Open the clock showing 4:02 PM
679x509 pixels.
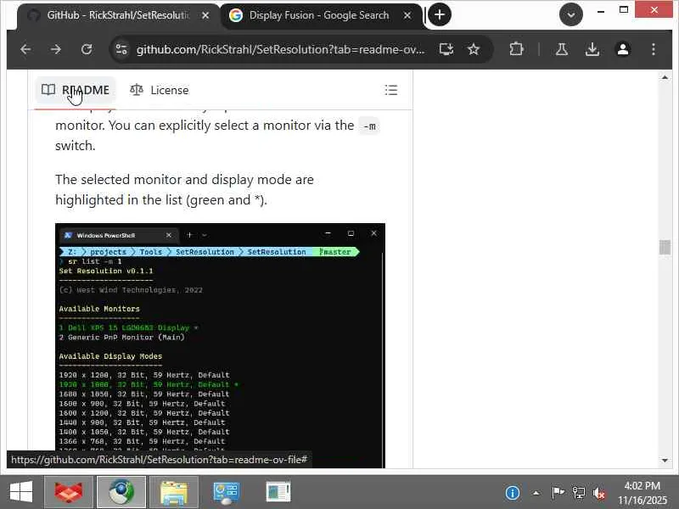tap(643, 493)
